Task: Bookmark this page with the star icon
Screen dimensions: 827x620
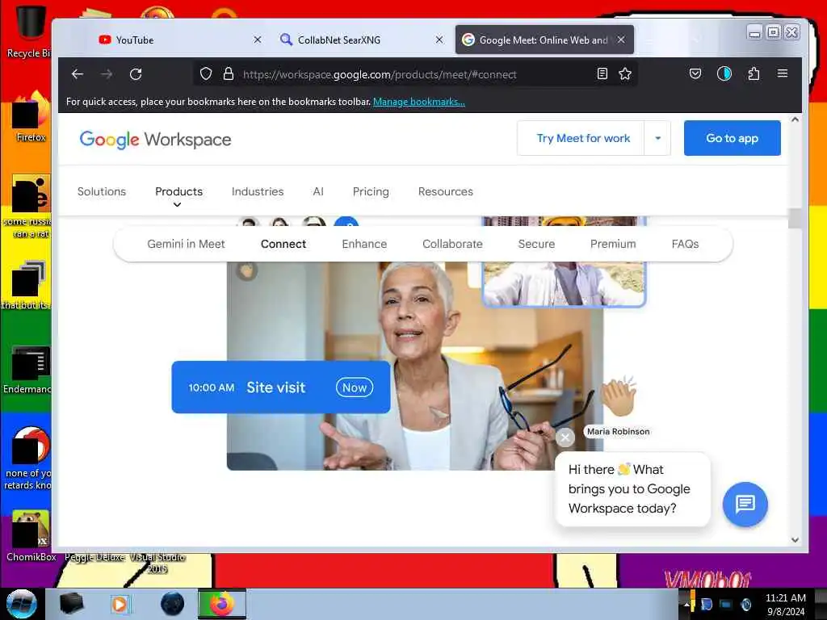Action: pyautogui.click(x=625, y=73)
